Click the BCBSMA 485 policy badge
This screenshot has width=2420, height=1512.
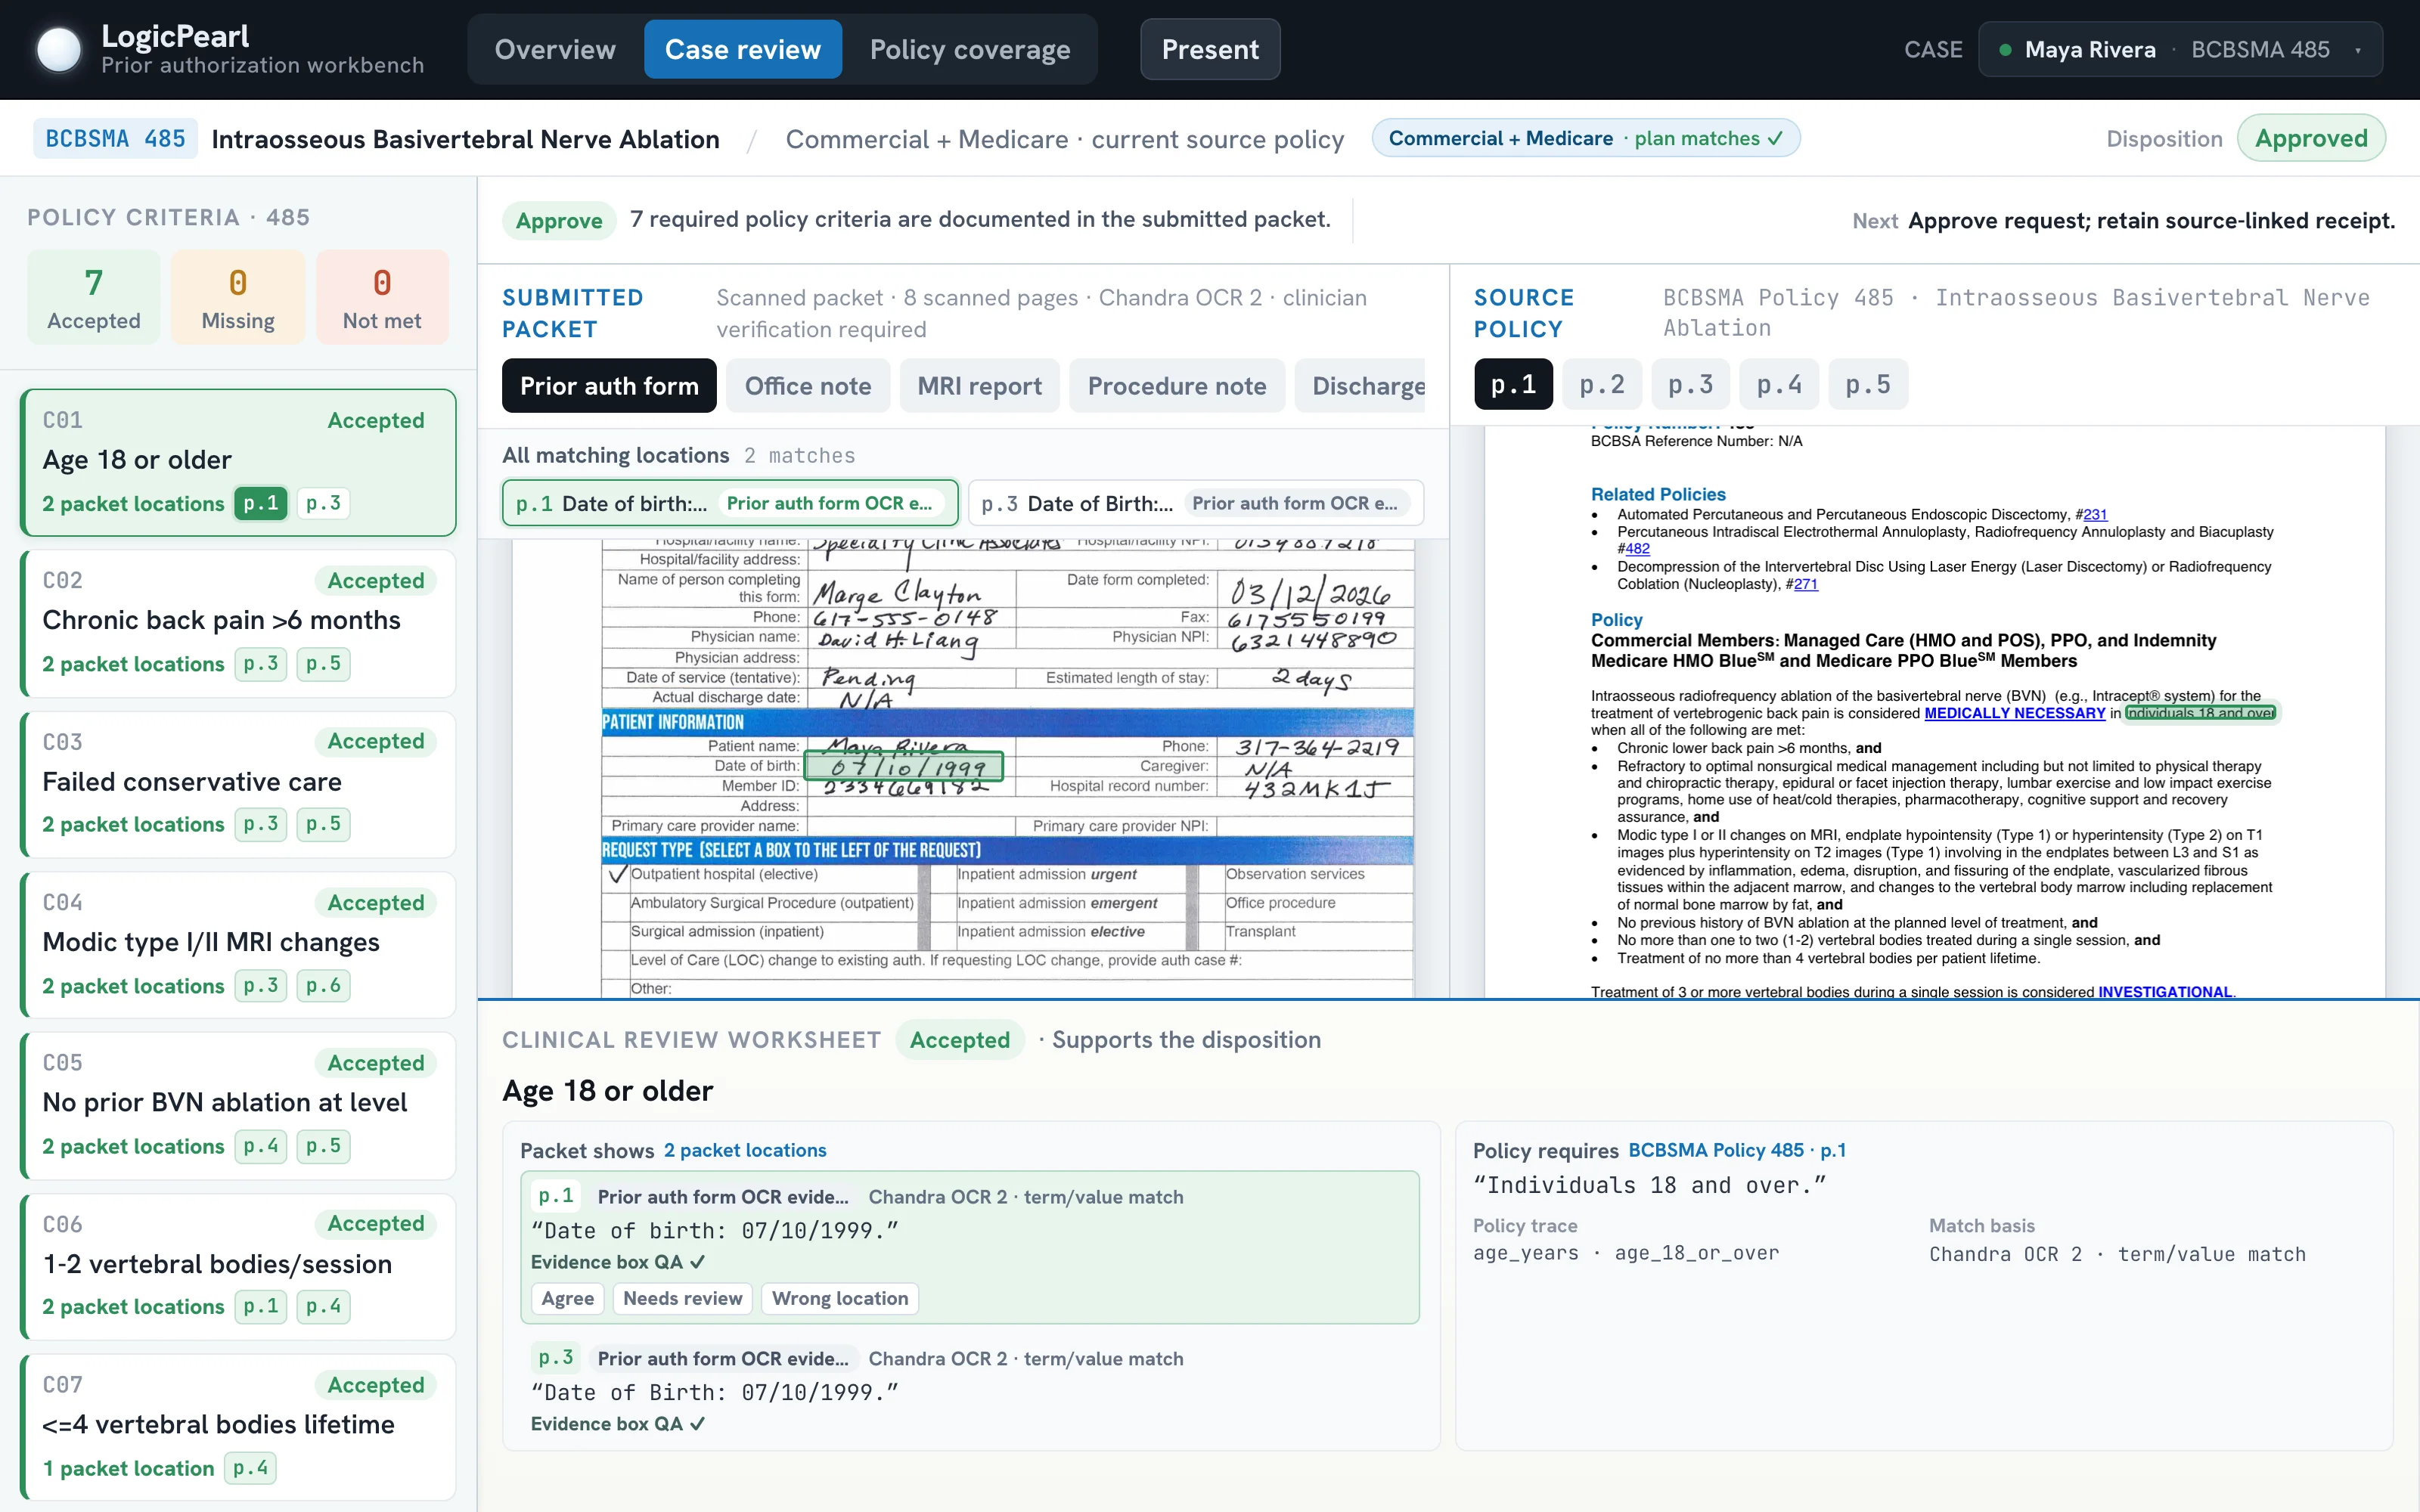(115, 138)
